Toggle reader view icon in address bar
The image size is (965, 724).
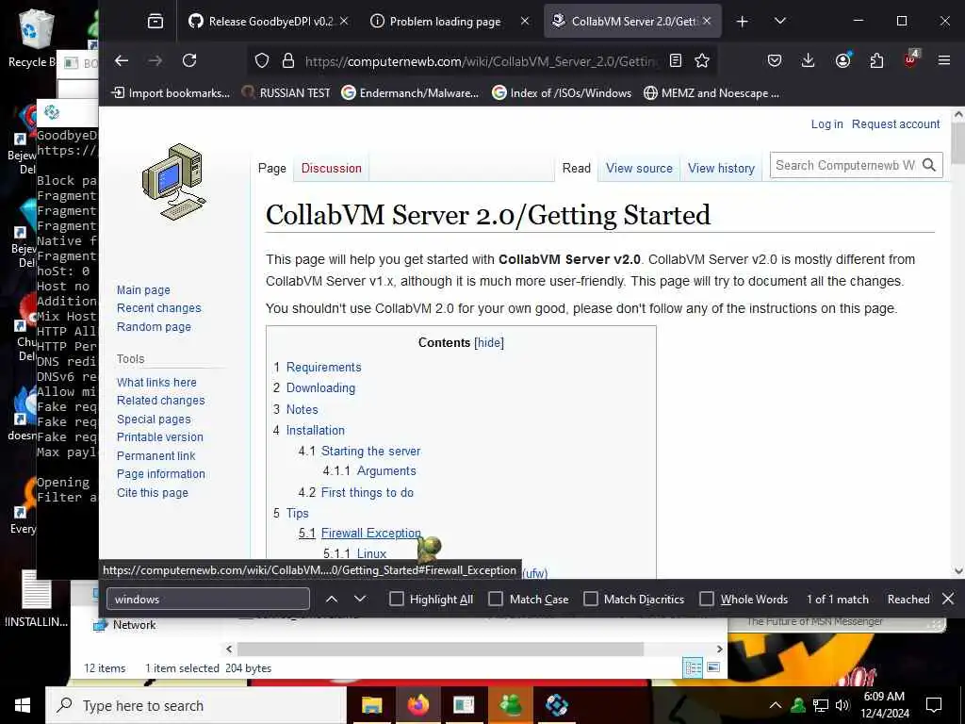coord(675,60)
